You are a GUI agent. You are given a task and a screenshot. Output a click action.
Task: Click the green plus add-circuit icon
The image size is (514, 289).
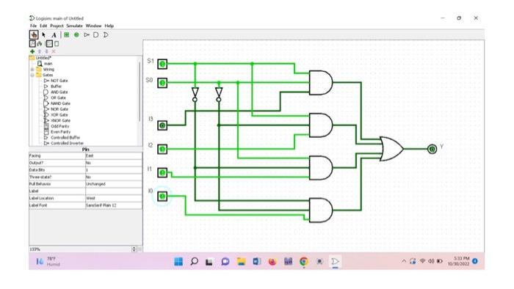click(32, 51)
